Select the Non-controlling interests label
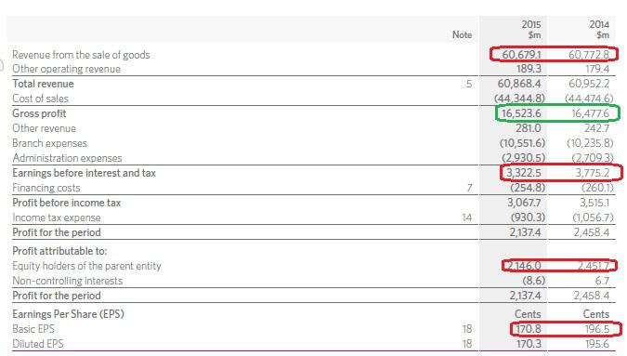Screen dimensions: 627x356 point(67,281)
